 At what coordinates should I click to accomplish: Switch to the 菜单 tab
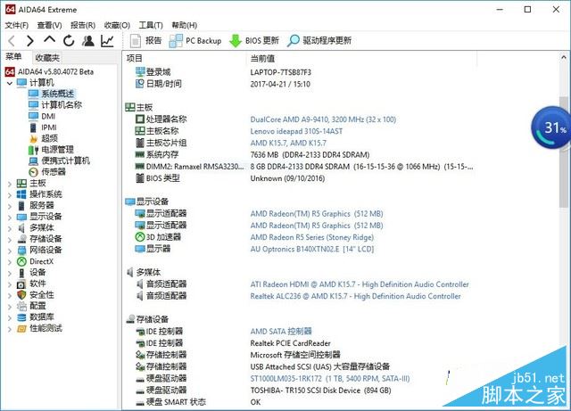(x=14, y=56)
